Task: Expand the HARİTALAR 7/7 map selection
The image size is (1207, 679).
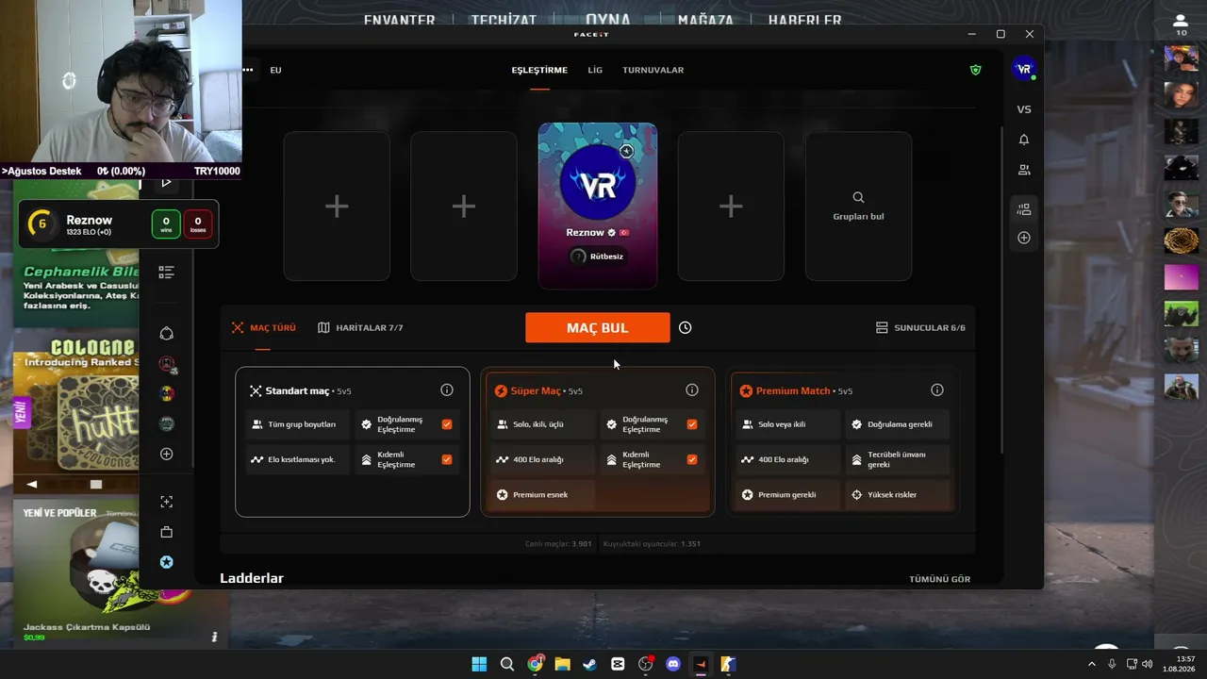Action: coord(360,327)
